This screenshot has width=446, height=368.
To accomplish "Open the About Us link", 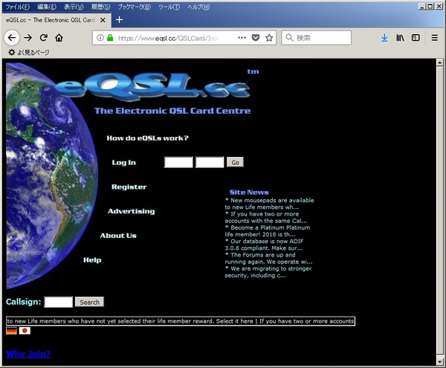I will [118, 236].
